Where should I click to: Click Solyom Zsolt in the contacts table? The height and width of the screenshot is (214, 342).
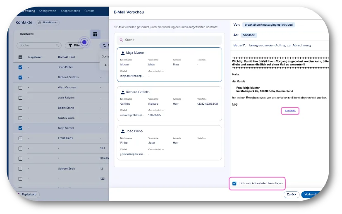[66, 168]
